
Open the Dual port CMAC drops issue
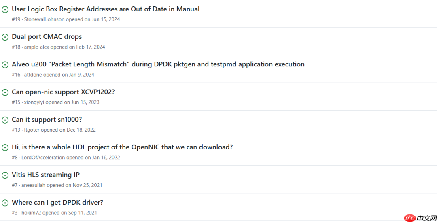coord(47,36)
